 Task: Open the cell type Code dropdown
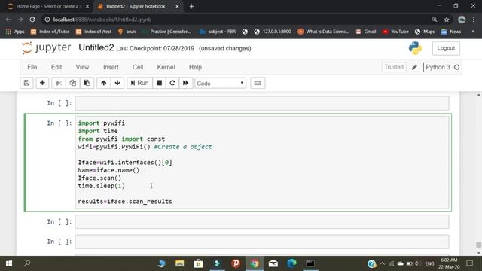click(x=221, y=84)
